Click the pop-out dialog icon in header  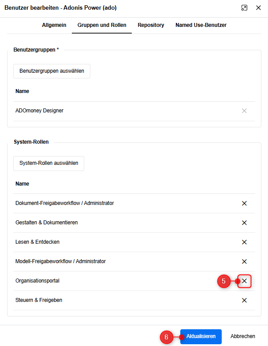[x=244, y=8]
